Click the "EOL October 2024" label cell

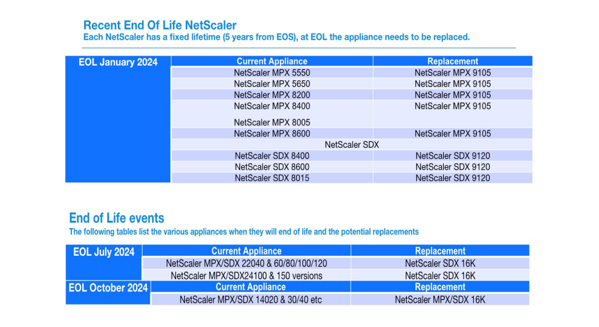coord(108,288)
